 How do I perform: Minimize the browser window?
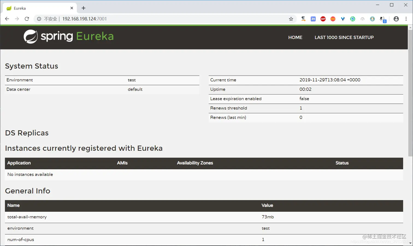[377, 5]
